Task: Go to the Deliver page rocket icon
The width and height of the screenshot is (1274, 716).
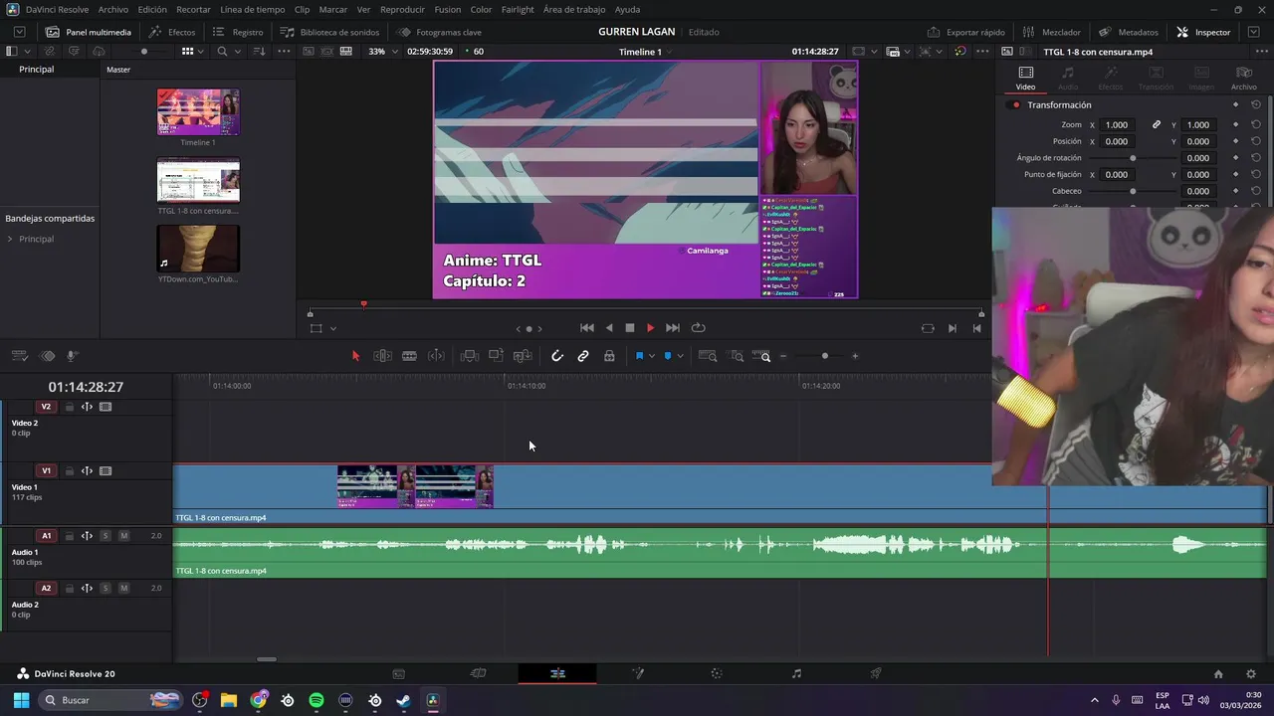Action: click(876, 674)
